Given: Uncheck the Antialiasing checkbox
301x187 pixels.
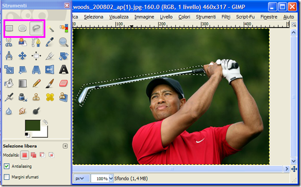Looking at the screenshot, I should tap(7, 166).
